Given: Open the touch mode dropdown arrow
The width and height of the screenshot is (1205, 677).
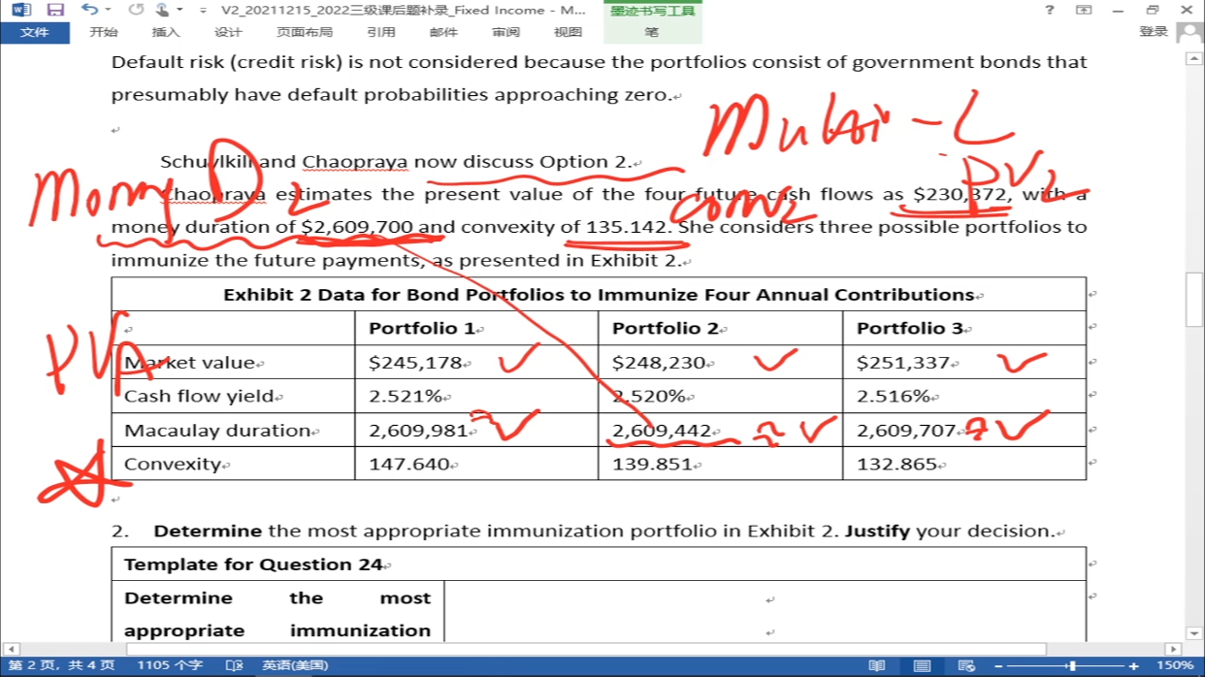Looking at the screenshot, I should (180, 10).
